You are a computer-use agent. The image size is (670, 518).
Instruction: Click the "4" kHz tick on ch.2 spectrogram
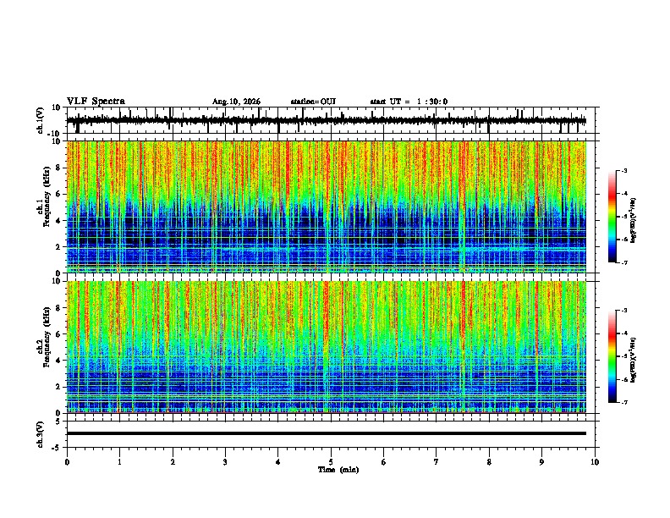58,361
